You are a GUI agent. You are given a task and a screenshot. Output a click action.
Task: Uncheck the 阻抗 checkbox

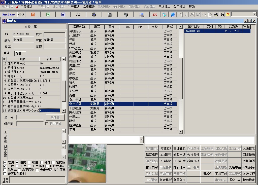tap(17, 162)
